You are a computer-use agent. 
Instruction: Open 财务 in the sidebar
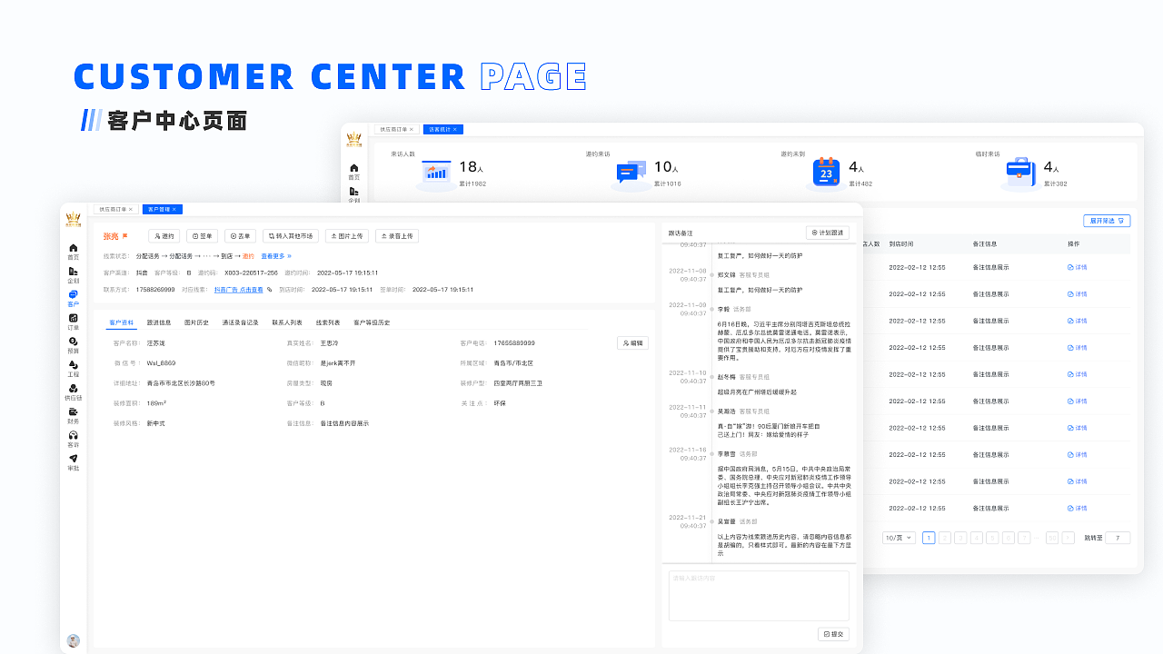tap(73, 415)
